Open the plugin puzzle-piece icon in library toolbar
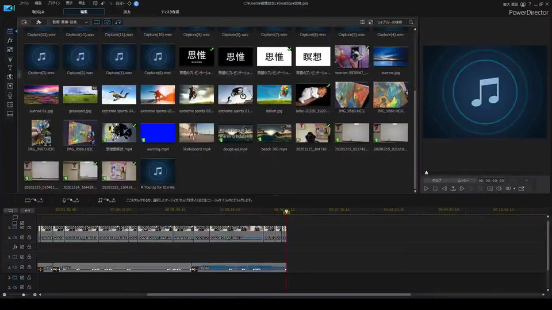This screenshot has height=310, width=552. (39, 22)
